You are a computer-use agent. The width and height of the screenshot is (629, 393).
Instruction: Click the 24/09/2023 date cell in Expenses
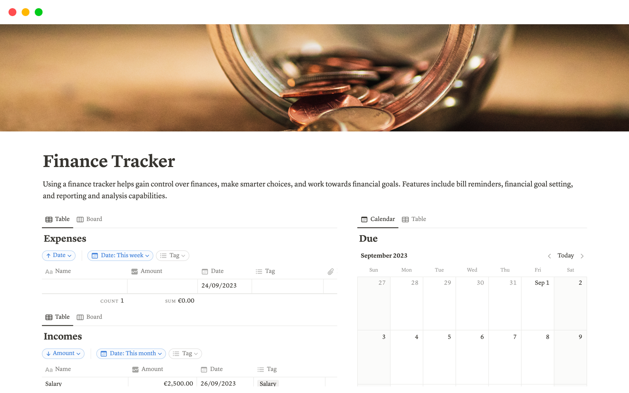click(219, 286)
